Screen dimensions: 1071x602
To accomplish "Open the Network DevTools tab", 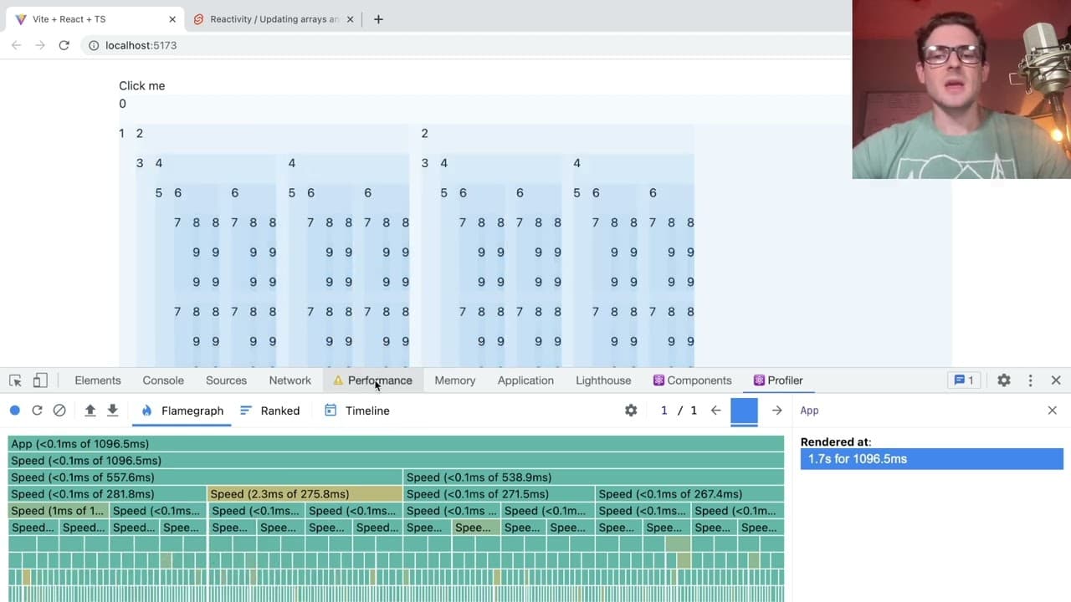I will (290, 380).
